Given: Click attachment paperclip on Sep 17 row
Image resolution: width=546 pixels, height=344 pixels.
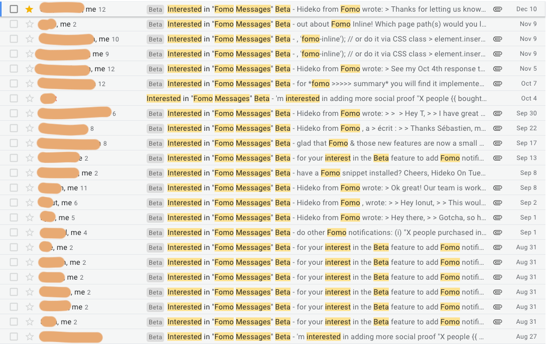Looking at the screenshot, I should click(x=498, y=143).
